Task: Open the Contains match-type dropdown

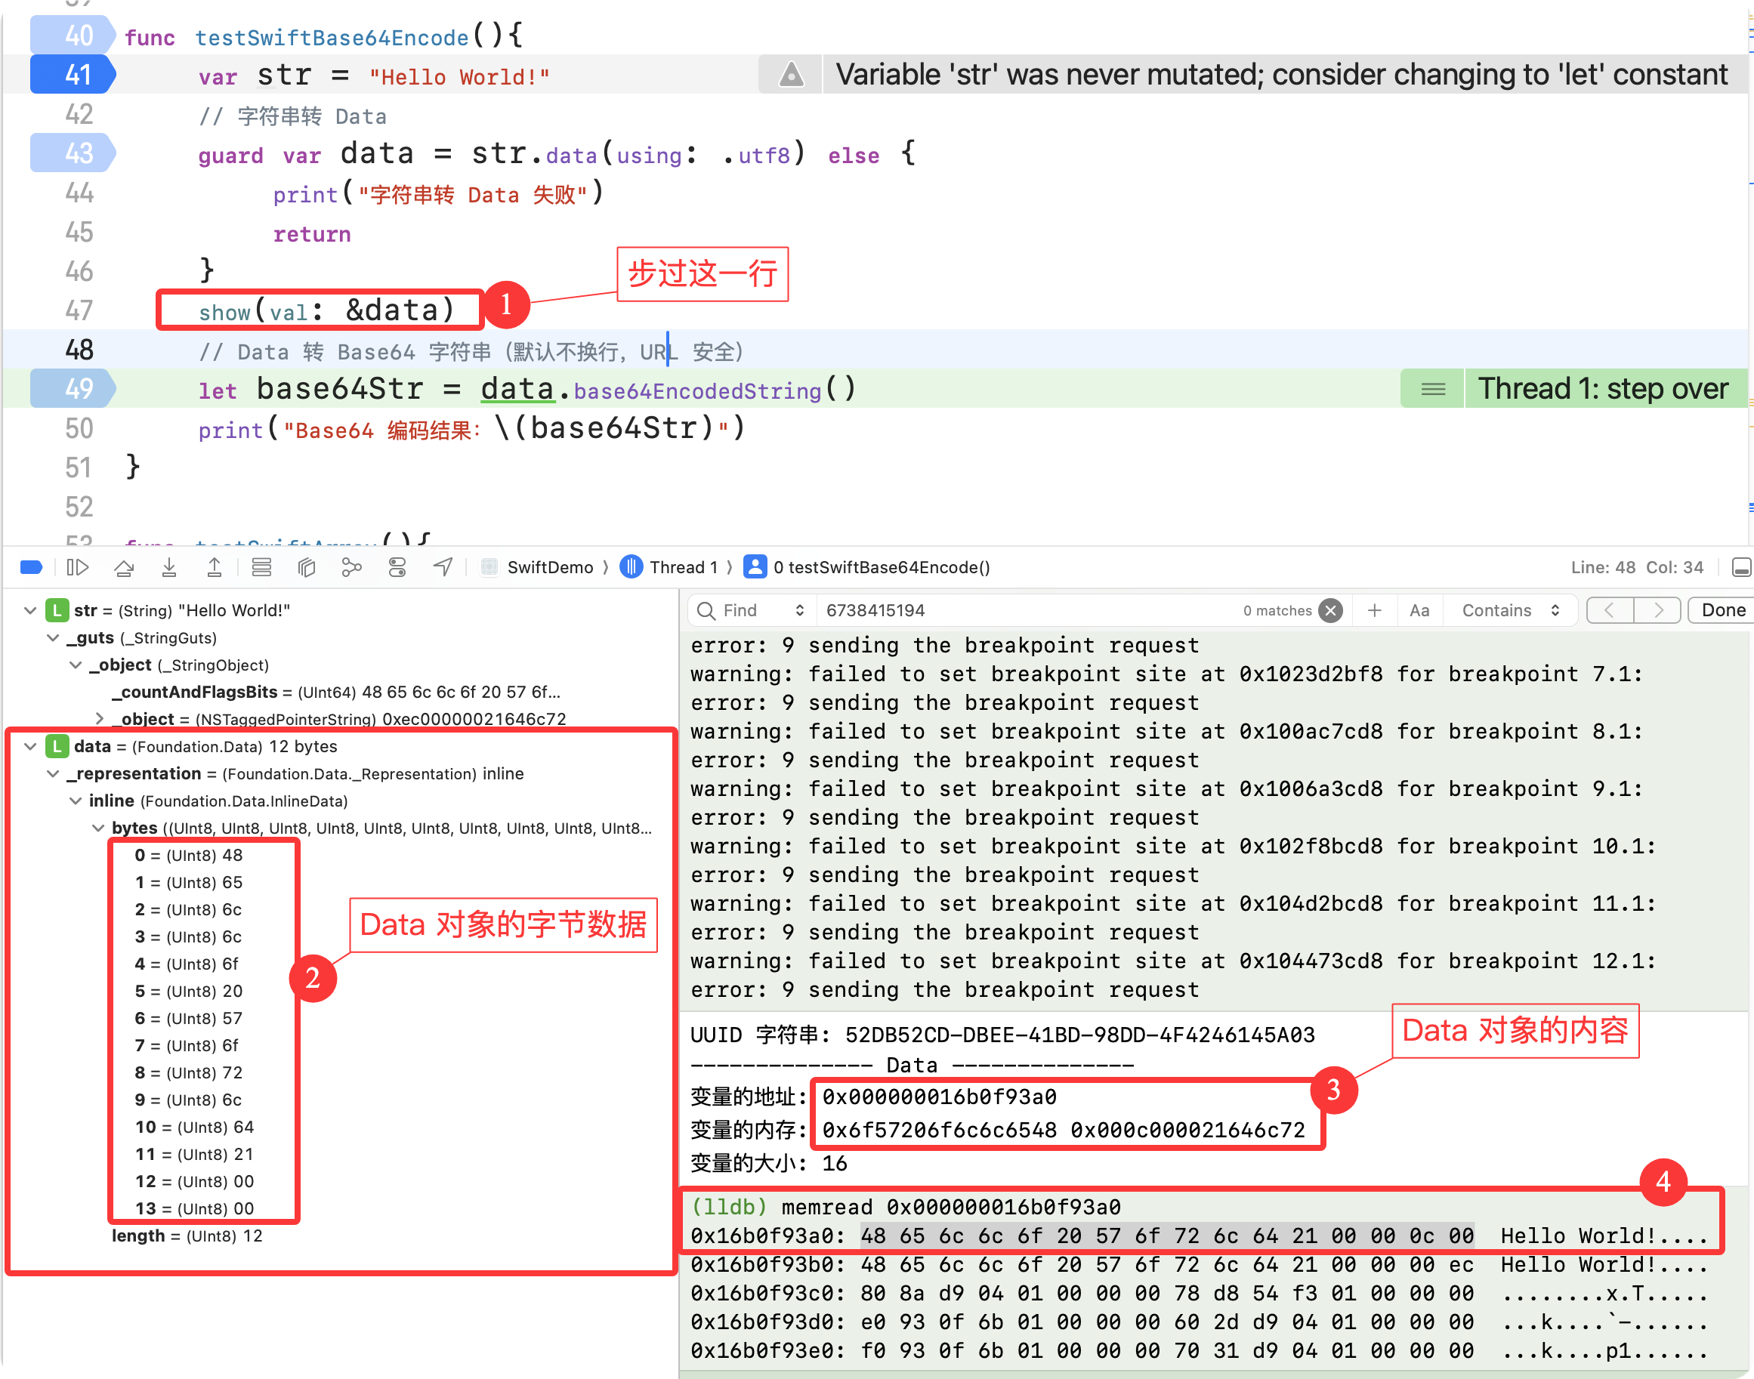Action: pyautogui.click(x=1510, y=610)
